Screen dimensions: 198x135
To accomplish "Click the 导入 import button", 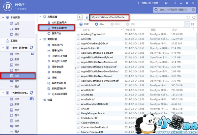I will tap(100, 24).
